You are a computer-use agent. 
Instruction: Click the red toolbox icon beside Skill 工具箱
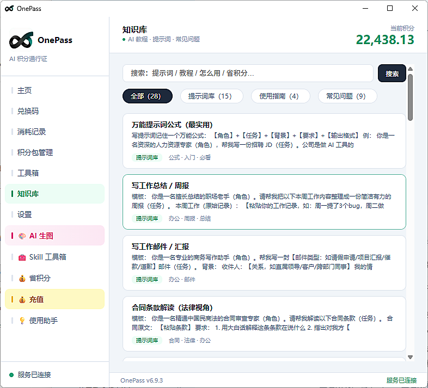(22, 257)
